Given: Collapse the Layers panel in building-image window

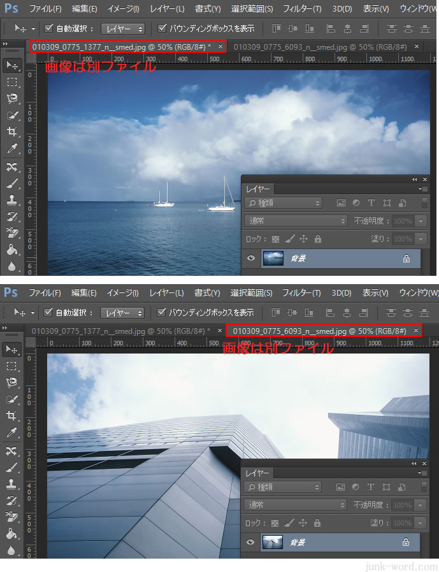Looking at the screenshot, I should coord(414,463).
